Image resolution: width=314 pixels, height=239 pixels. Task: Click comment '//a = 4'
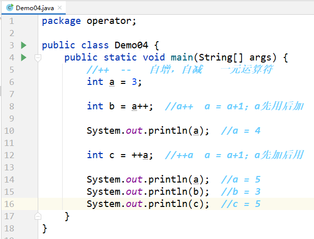click(x=241, y=131)
